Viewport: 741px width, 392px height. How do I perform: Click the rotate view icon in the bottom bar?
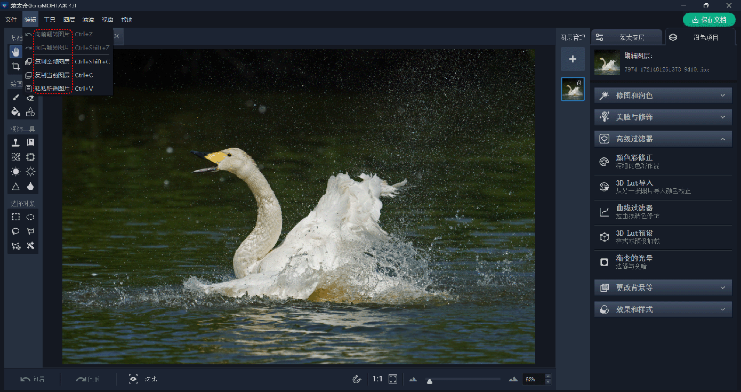click(x=357, y=379)
